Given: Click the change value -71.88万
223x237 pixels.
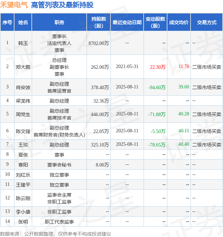Looking at the screenshot, I should coord(157,114).
